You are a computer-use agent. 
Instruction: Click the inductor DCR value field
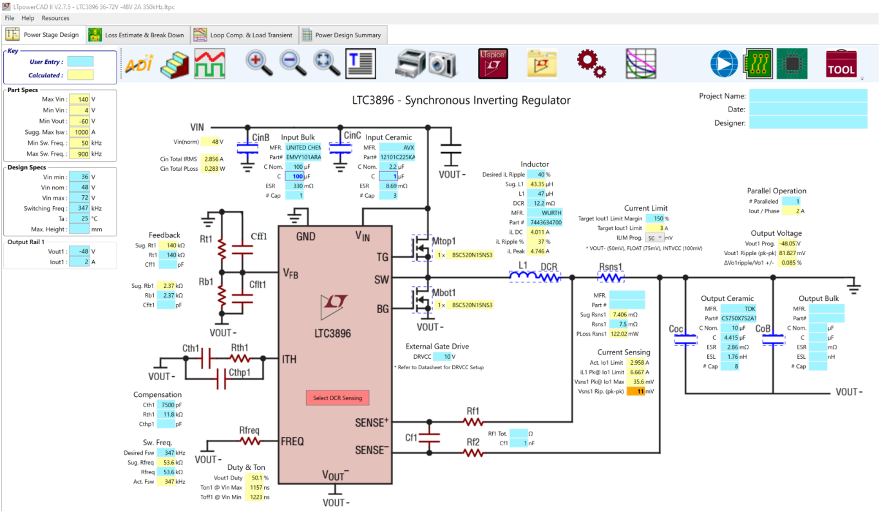tap(536, 203)
